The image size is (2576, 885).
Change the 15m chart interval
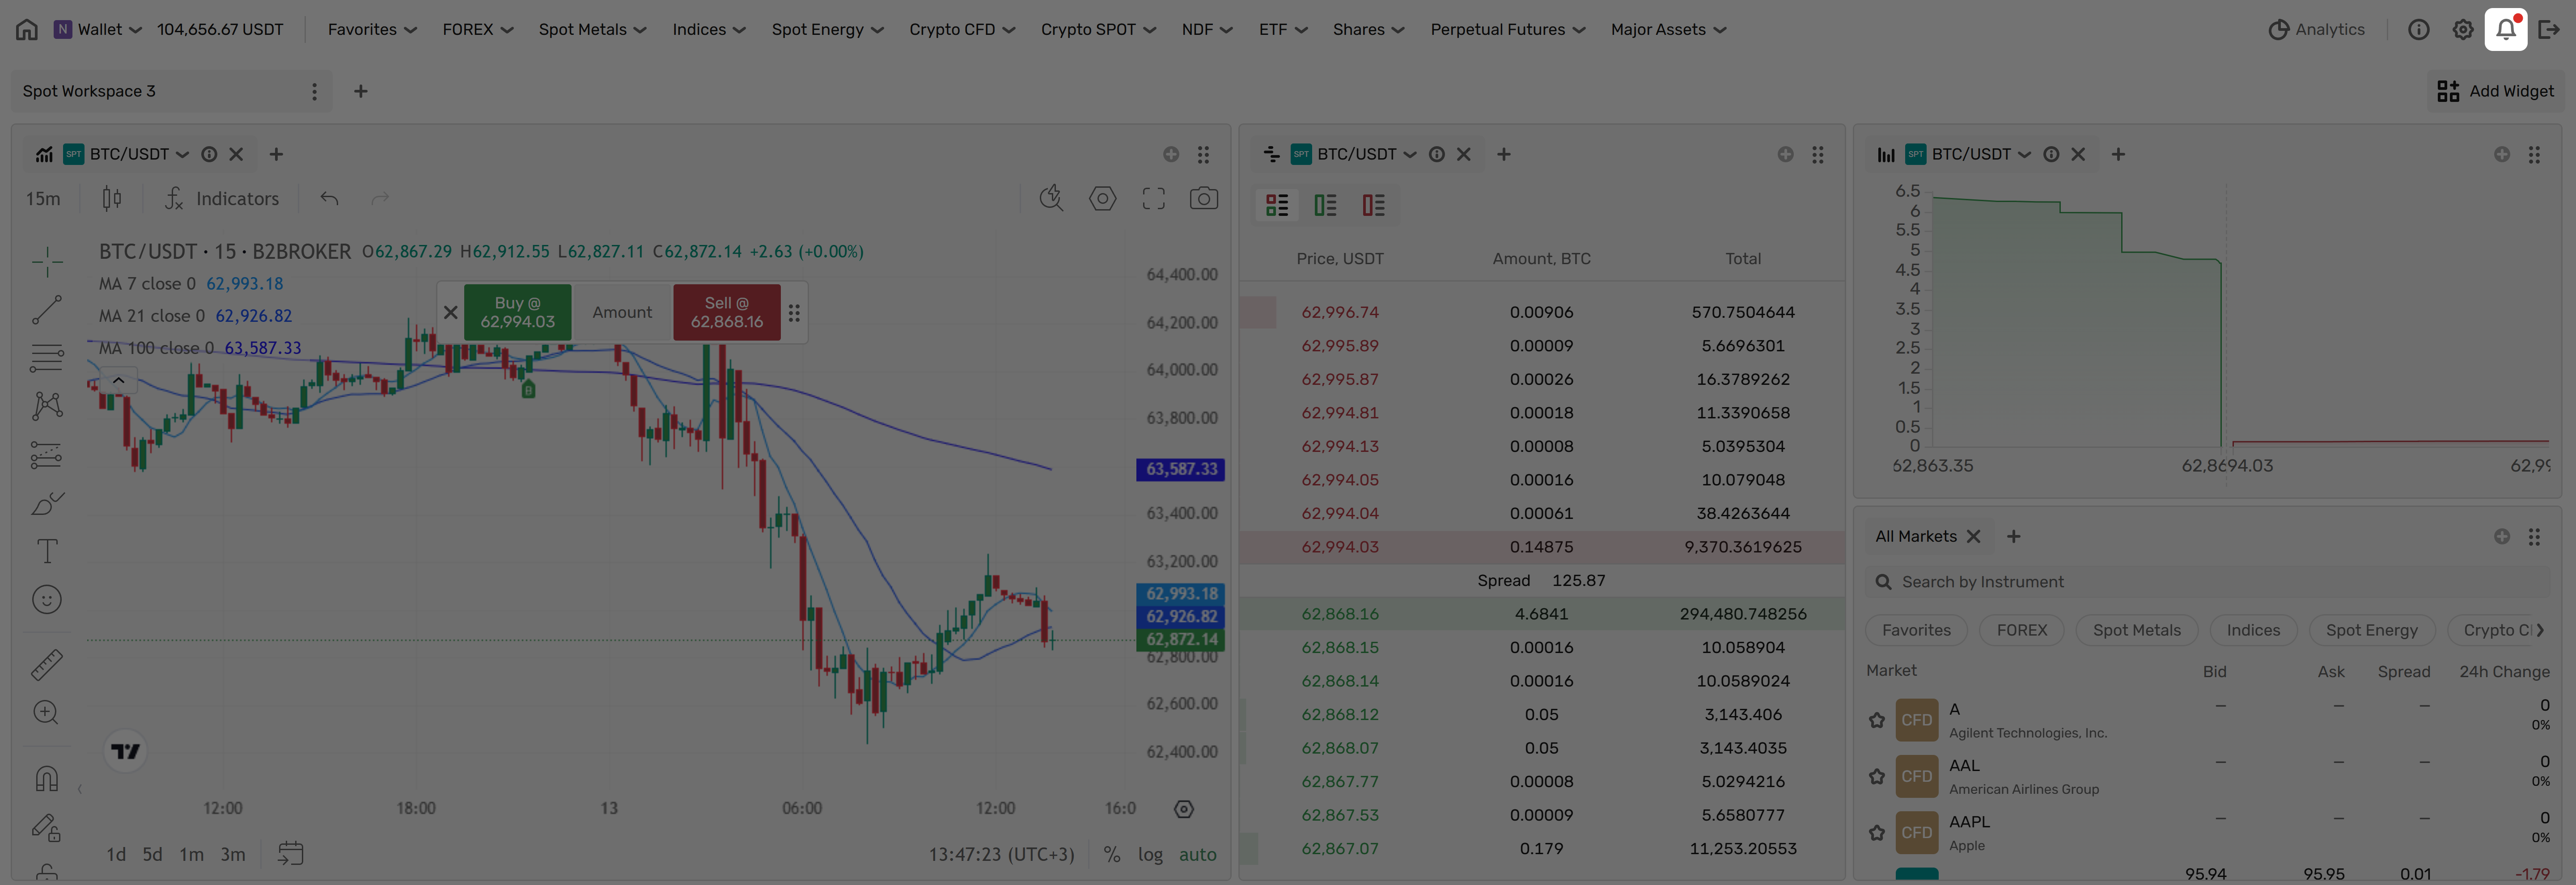[43, 199]
